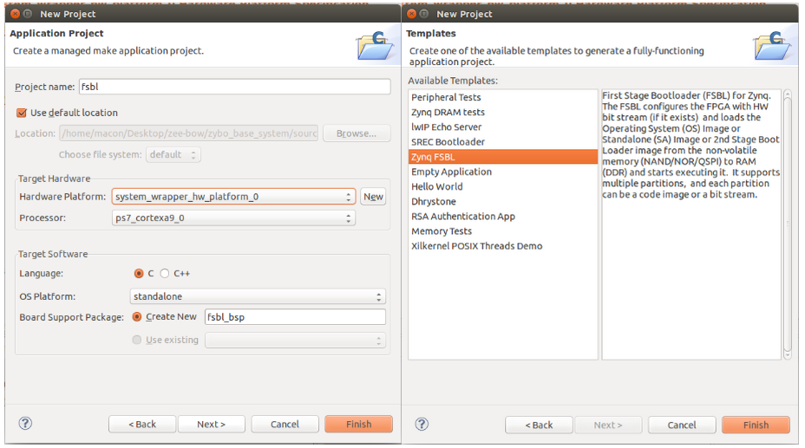Viewport: 805px width, 448px height.
Task: Open Choose file system default dropdown
Action: coord(173,155)
